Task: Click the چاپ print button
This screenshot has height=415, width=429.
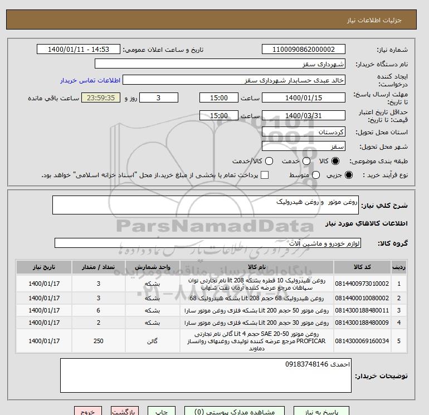Action: click(162, 412)
